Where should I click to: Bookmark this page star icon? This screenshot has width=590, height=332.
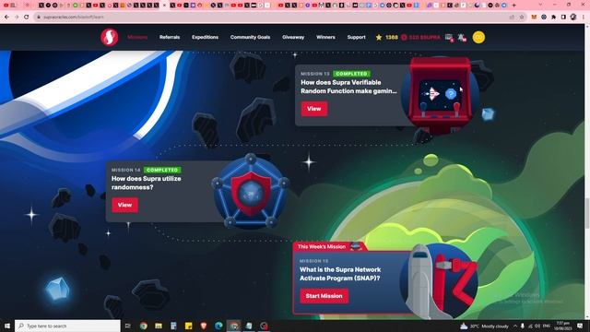click(522, 17)
